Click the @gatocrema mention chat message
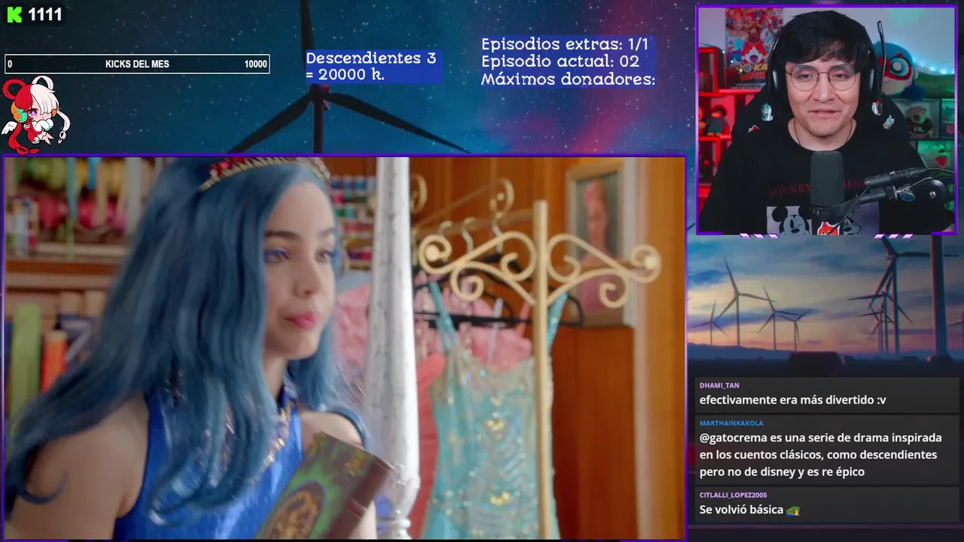 pos(821,455)
